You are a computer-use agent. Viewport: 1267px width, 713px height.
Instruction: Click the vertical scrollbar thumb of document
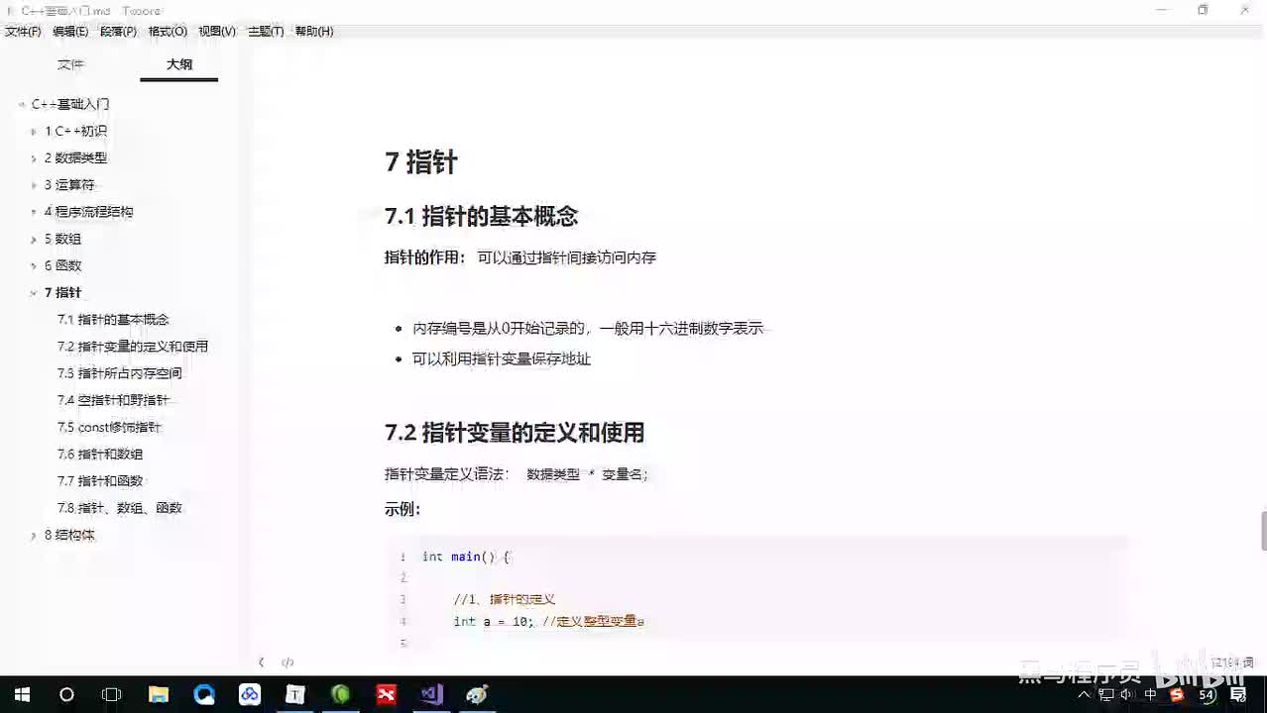pyautogui.click(x=1263, y=531)
